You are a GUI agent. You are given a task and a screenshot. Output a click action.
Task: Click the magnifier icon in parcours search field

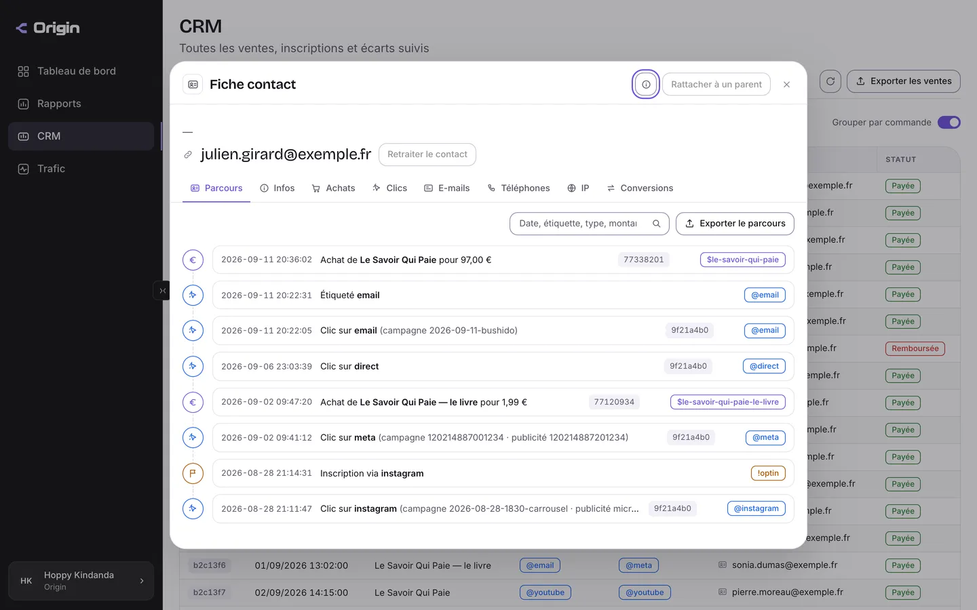657,224
